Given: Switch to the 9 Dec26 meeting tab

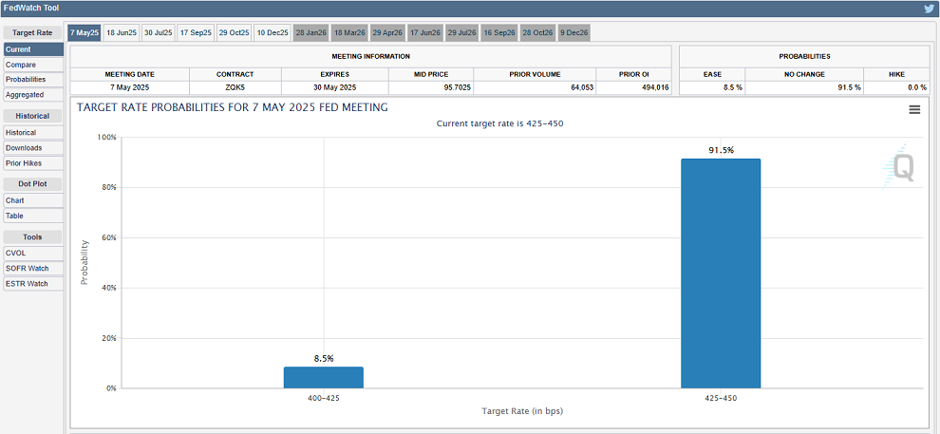Looking at the screenshot, I should pos(573,32).
